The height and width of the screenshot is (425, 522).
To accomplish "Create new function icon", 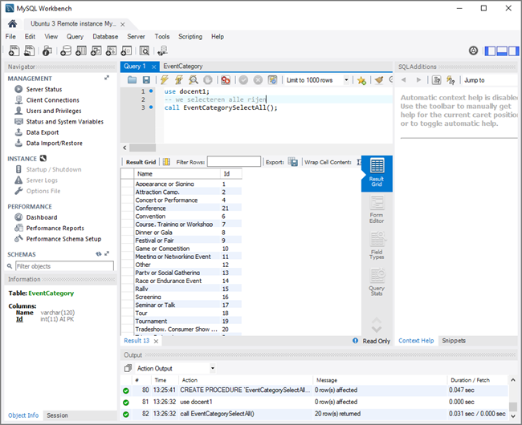I will (126, 51).
